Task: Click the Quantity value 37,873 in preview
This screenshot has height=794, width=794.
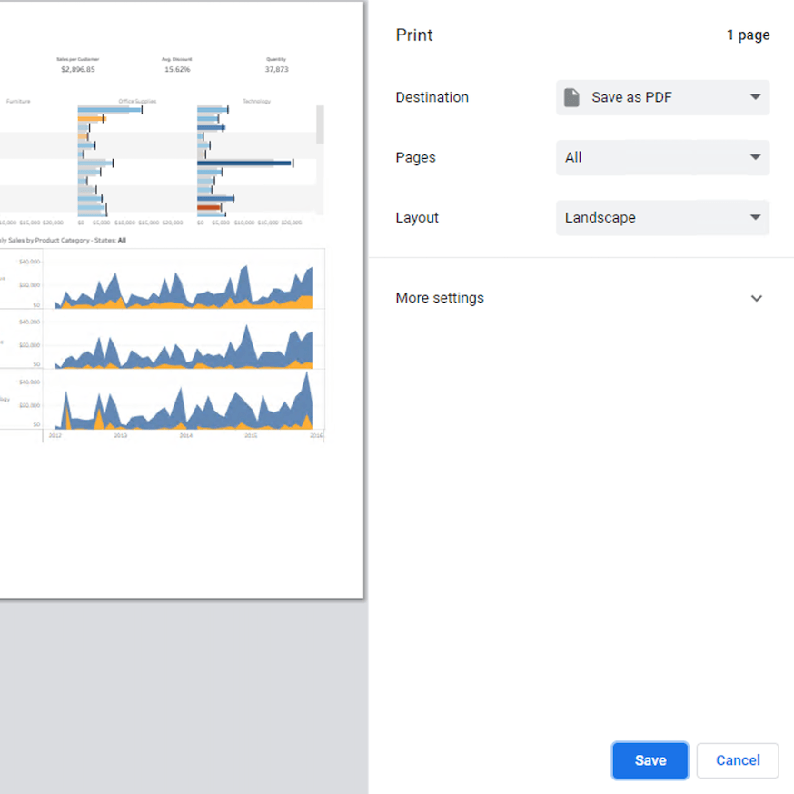Action: [x=276, y=69]
